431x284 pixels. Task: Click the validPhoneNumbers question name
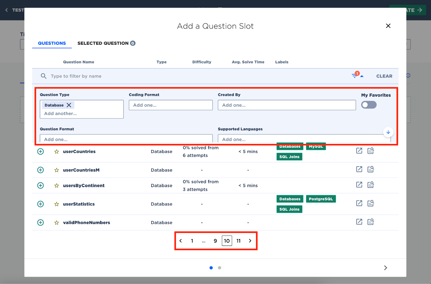pyautogui.click(x=86, y=223)
